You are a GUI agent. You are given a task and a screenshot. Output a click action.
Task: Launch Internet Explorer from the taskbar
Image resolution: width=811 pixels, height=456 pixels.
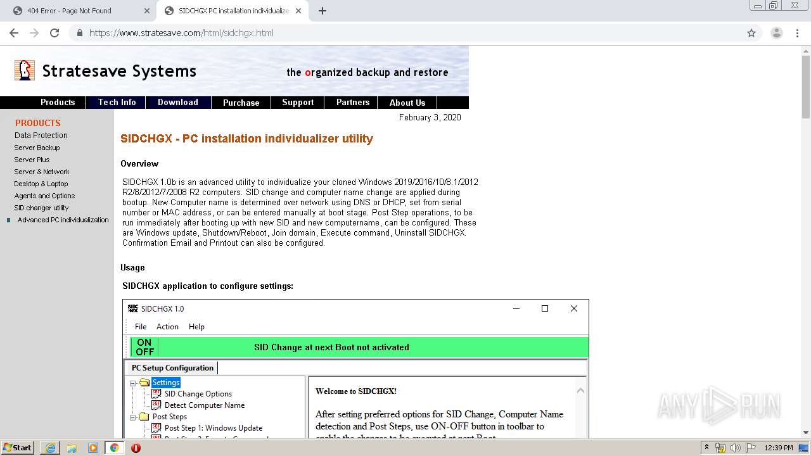[50, 448]
